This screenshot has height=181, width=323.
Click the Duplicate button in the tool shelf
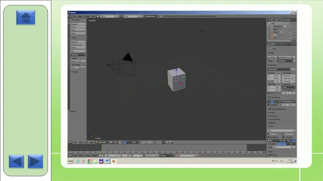78,42
